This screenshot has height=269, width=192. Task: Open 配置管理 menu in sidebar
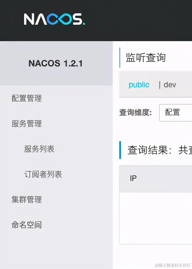pyautogui.click(x=27, y=98)
